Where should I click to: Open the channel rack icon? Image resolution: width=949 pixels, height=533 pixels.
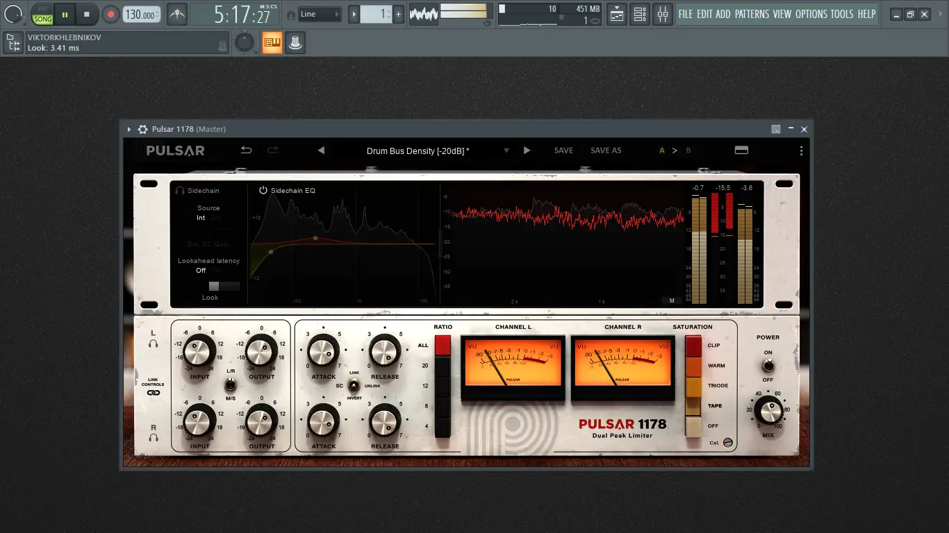tap(640, 14)
